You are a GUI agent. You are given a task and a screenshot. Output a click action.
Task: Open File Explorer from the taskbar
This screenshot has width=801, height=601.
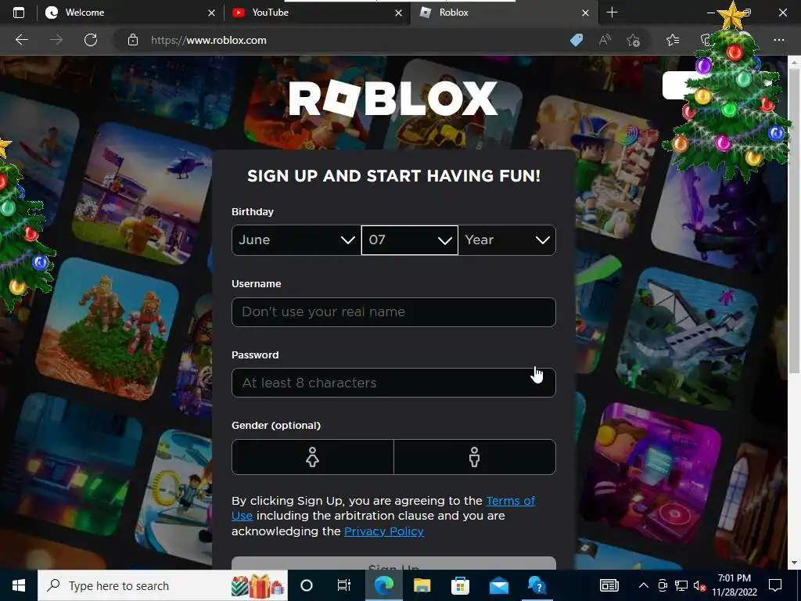[x=422, y=585]
